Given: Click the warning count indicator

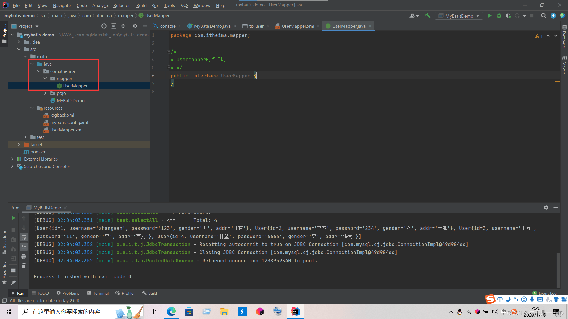Looking at the screenshot, I should click(539, 36).
